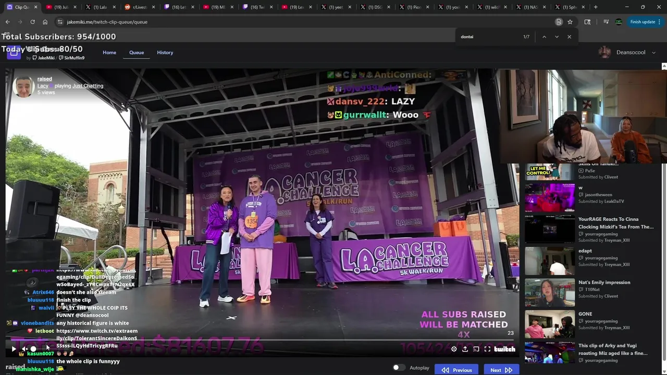
Task: Go back in browser history
Action: (7, 22)
